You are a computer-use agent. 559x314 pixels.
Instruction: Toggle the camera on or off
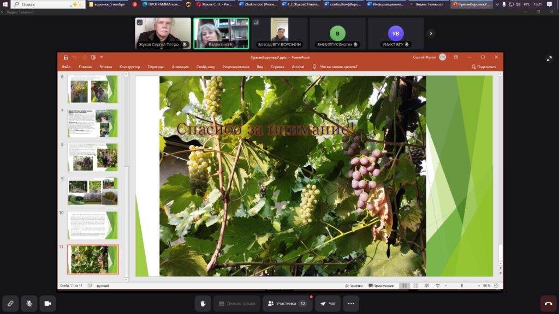coord(47,303)
